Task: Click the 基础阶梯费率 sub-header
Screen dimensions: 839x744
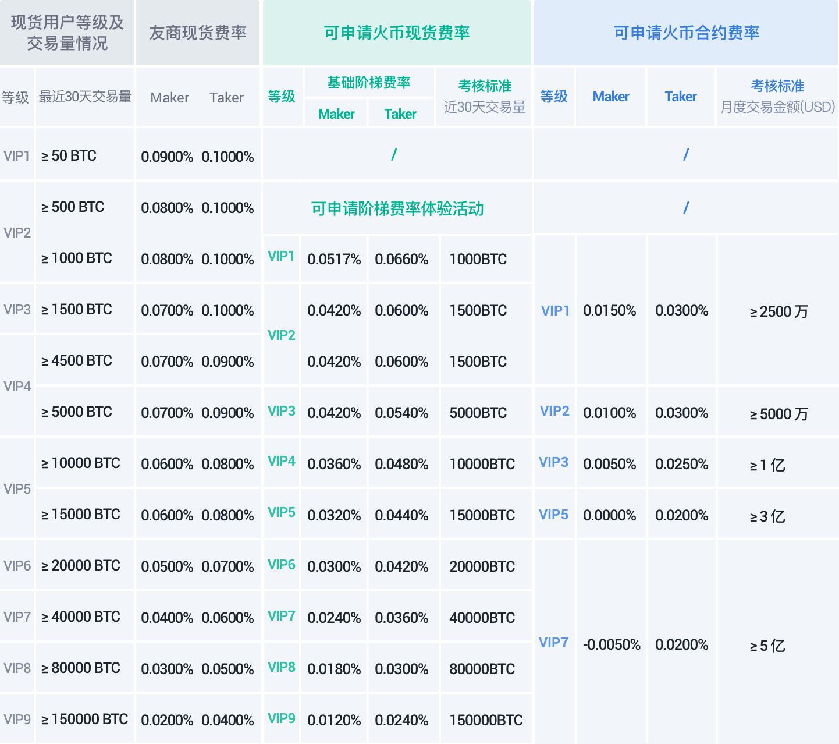Action: (369, 83)
